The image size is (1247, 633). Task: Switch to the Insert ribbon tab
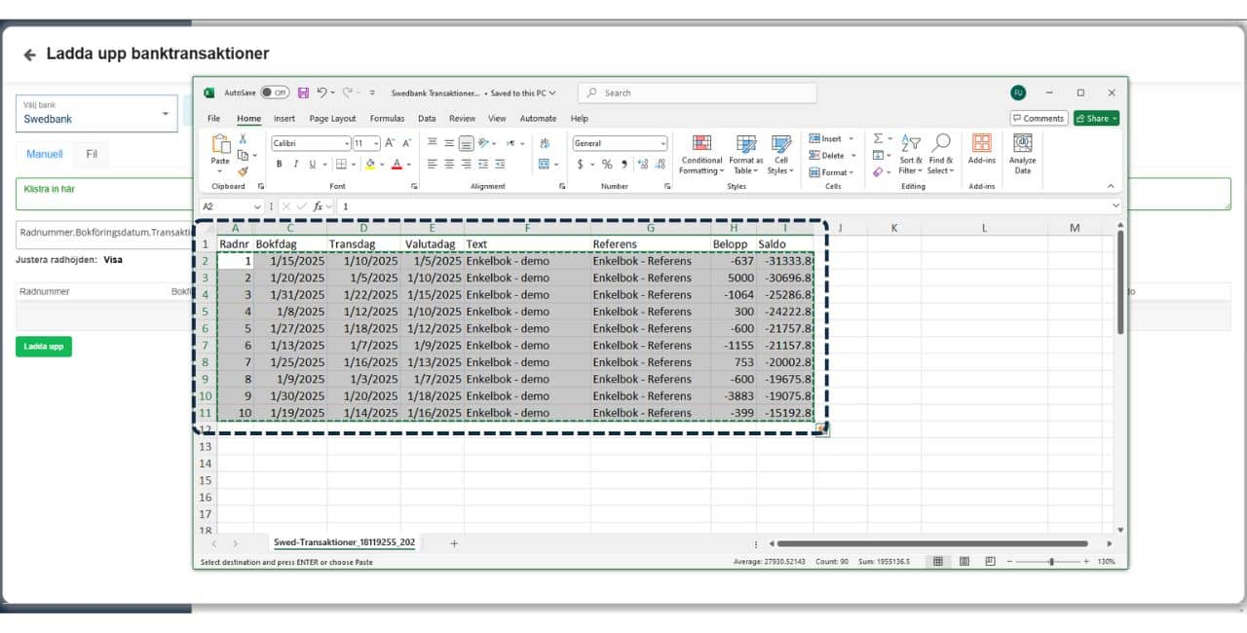pyautogui.click(x=284, y=119)
